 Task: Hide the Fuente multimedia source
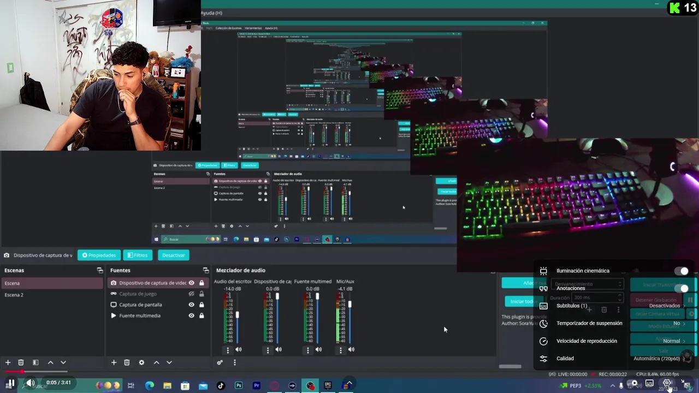click(x=192, y=315)
